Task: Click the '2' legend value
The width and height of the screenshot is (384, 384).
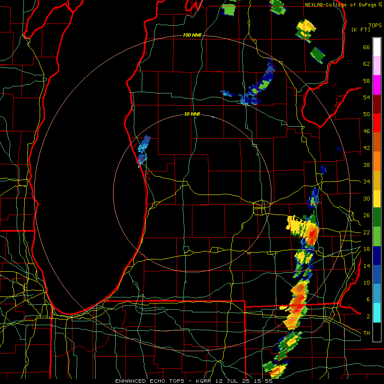Action: pos(368,316)
